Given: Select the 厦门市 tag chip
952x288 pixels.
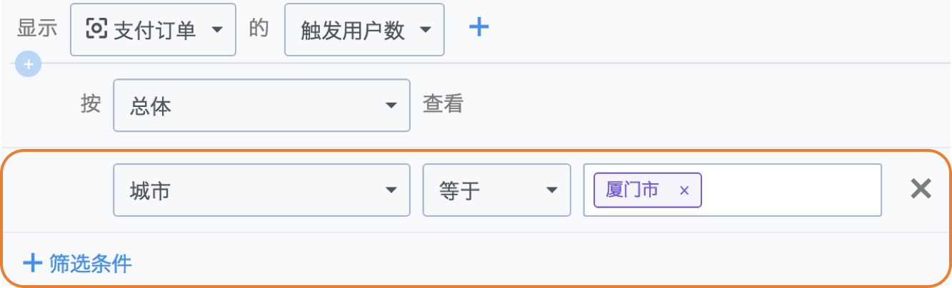Looking at the screenshot, I should 633,190.
